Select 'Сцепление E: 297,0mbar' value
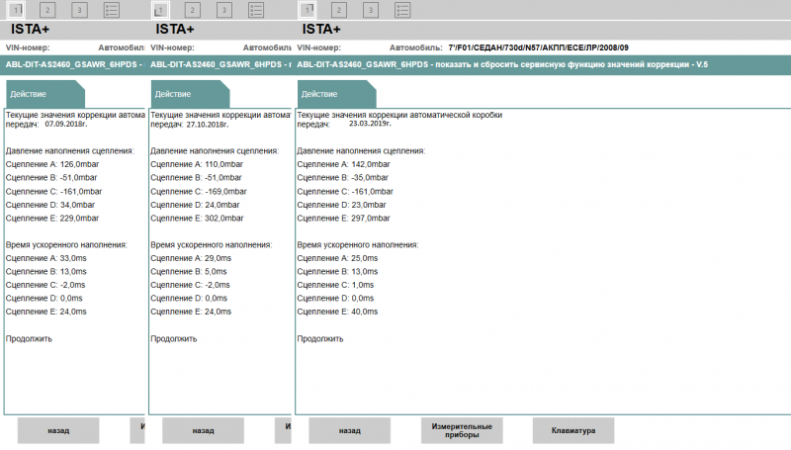The width and height of the screenshot is (791, 450). [x=343, y=218]
